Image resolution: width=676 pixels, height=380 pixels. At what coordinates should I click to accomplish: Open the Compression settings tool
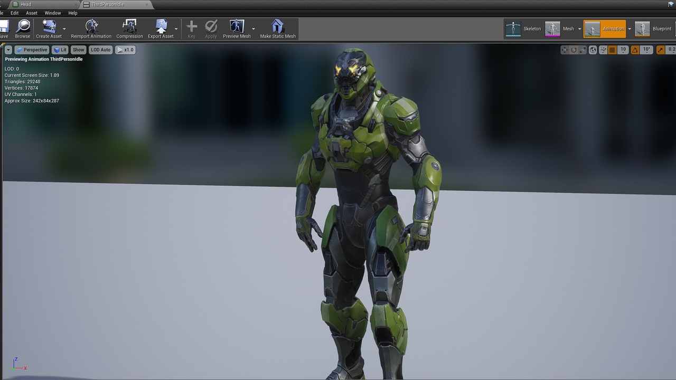click(x=129, y=29)
